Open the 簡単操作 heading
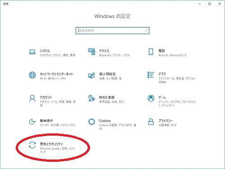This screenshot has width=225, height=169. [46, 121]
